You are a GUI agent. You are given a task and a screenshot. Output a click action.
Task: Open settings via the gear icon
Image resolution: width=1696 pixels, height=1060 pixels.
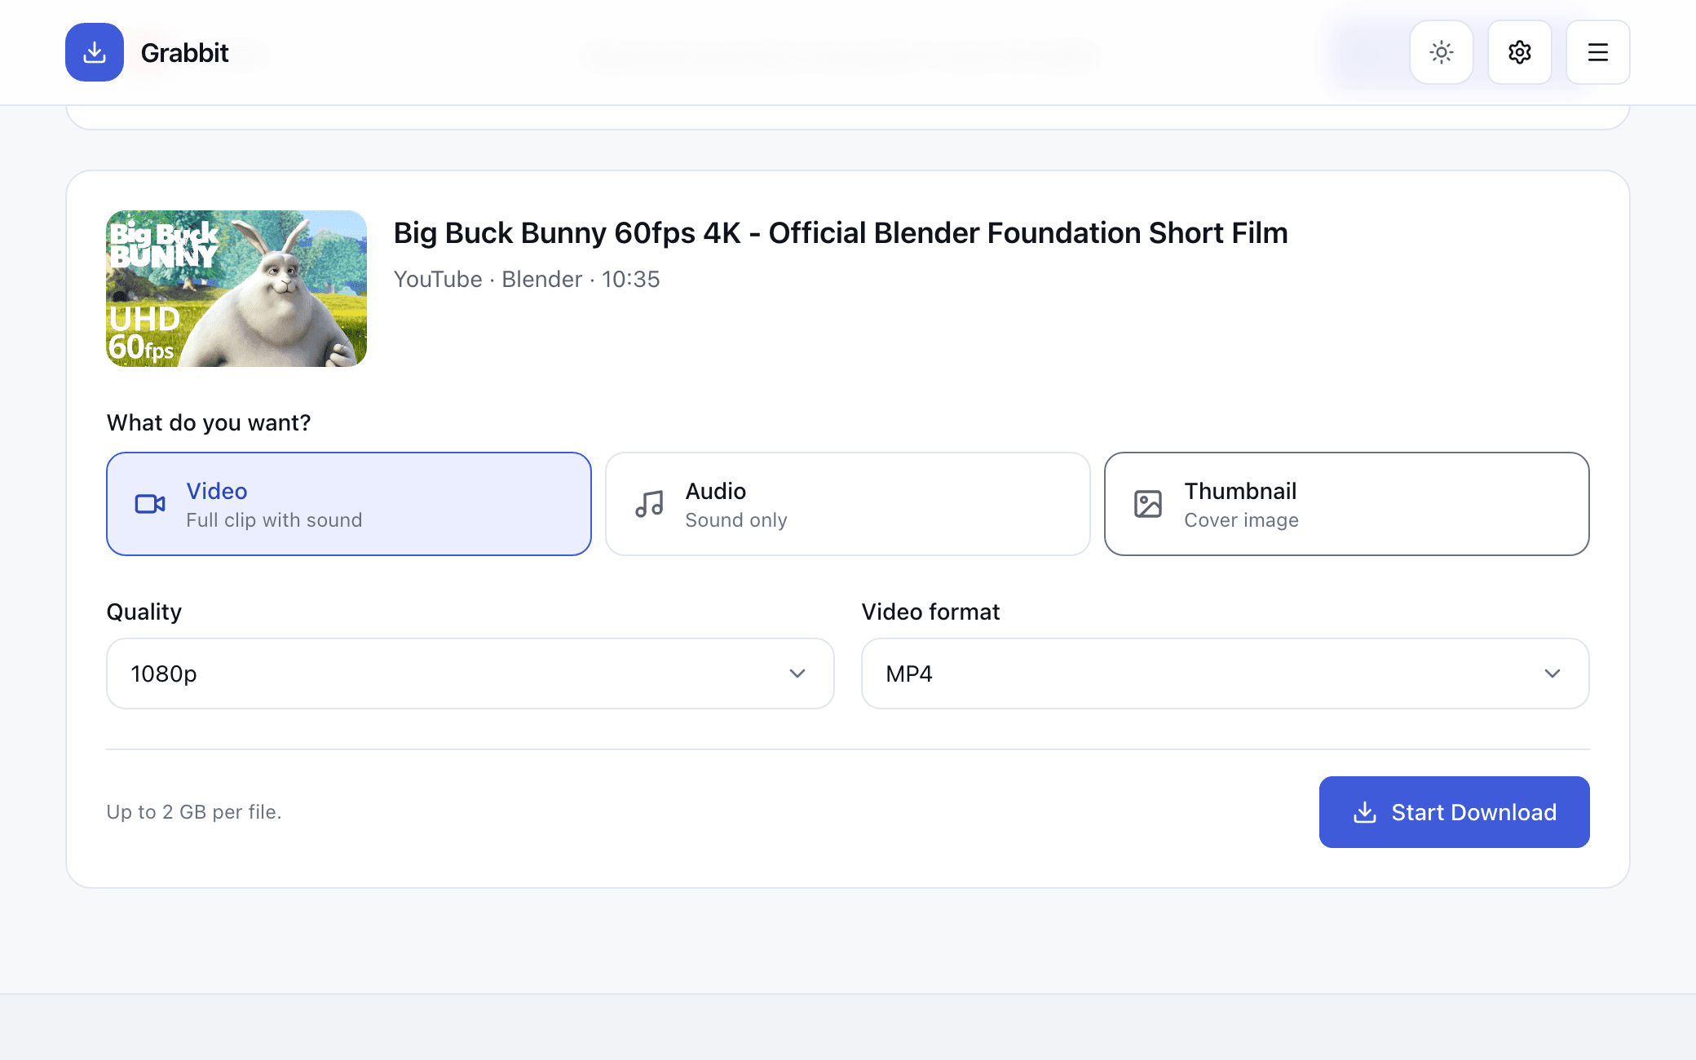tap(1520, 52)
